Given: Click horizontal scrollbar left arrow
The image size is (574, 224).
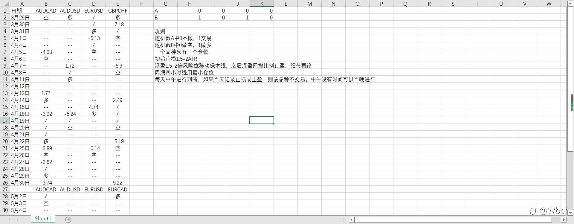Looking at the screenshot, I should 352,220.
